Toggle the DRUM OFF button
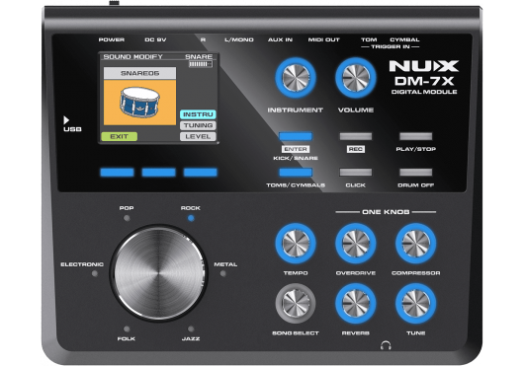 coord(416,172)
